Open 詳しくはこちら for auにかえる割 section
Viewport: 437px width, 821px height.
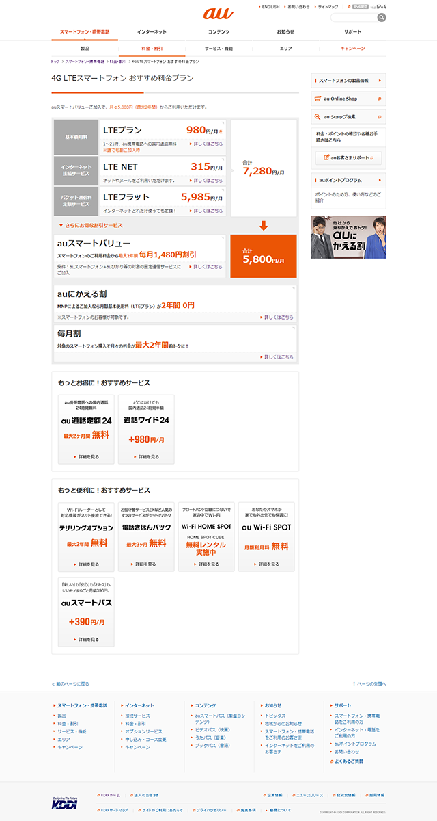point(277,317)
